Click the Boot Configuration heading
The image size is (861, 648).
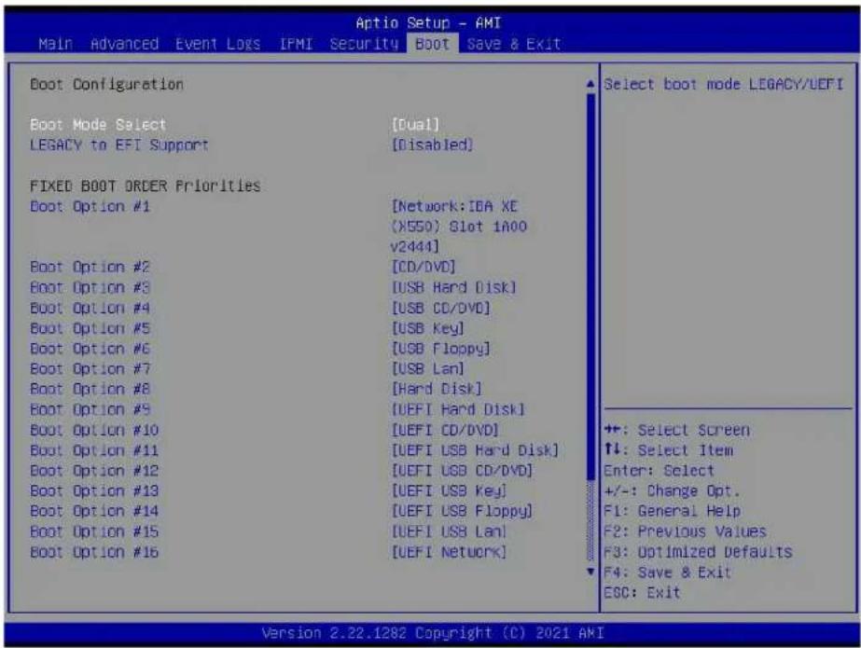106,84
